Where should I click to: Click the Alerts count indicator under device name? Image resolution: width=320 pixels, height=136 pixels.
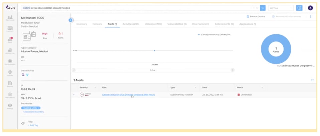(61, 35)
